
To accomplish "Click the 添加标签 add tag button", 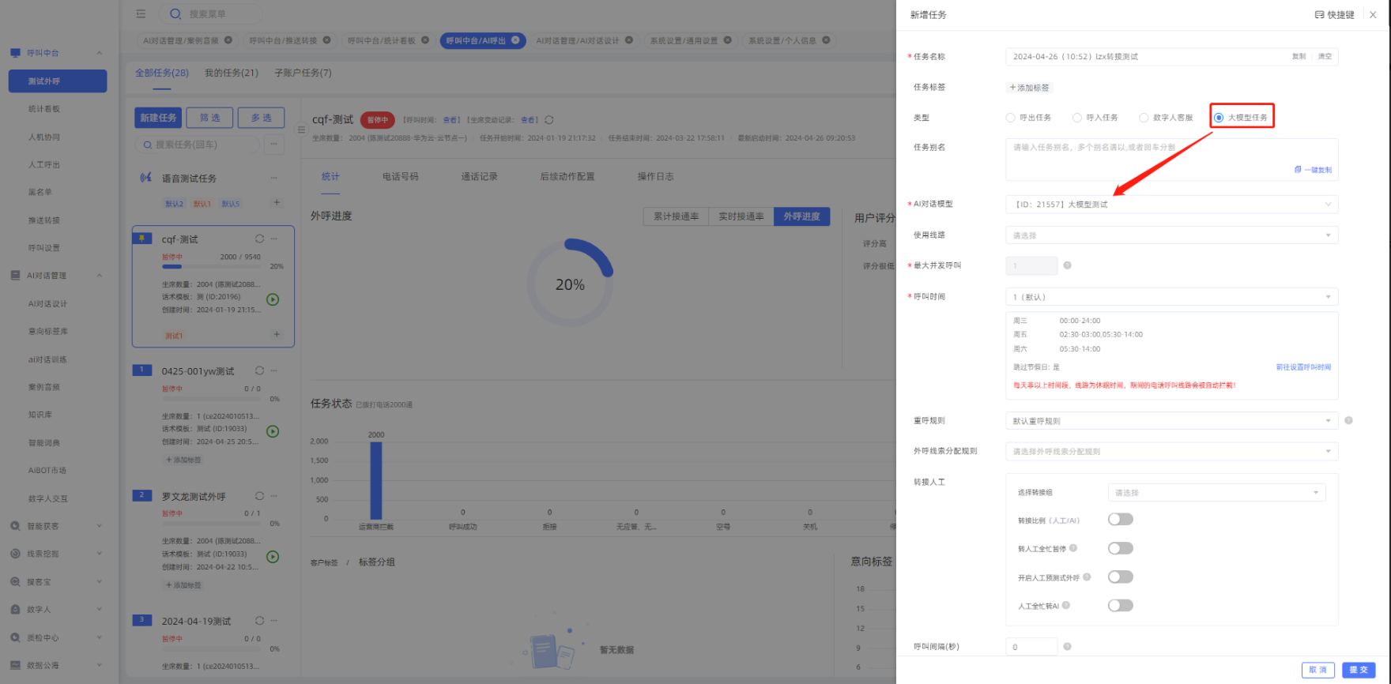I will tap(1030, 88).
